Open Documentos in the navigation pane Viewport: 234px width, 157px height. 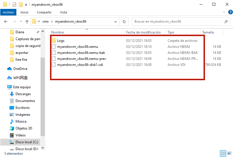(25, 101)
